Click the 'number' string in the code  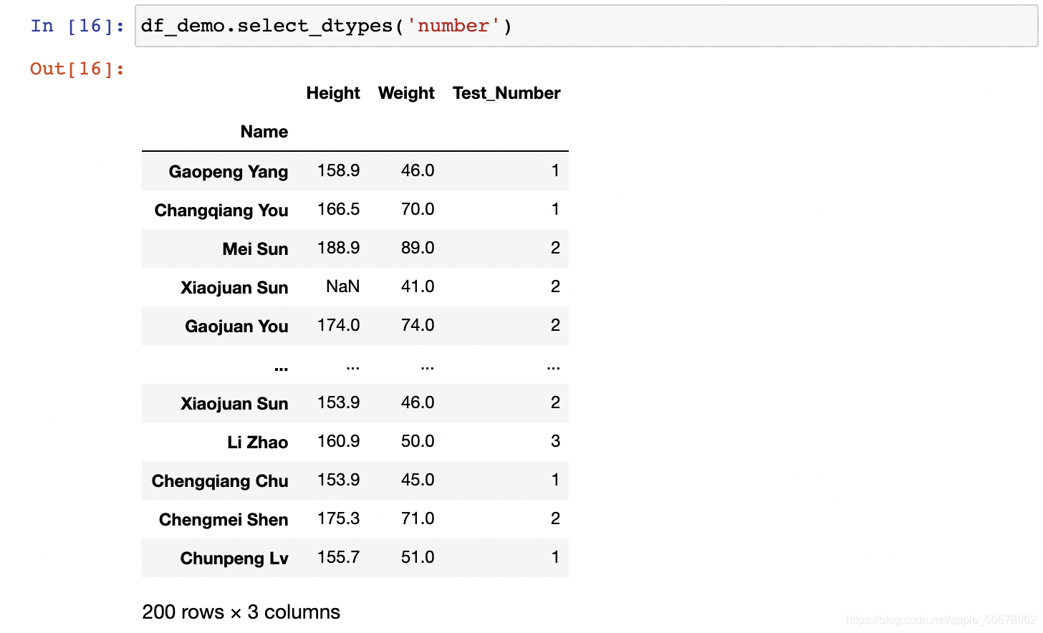tap(453, 26)
